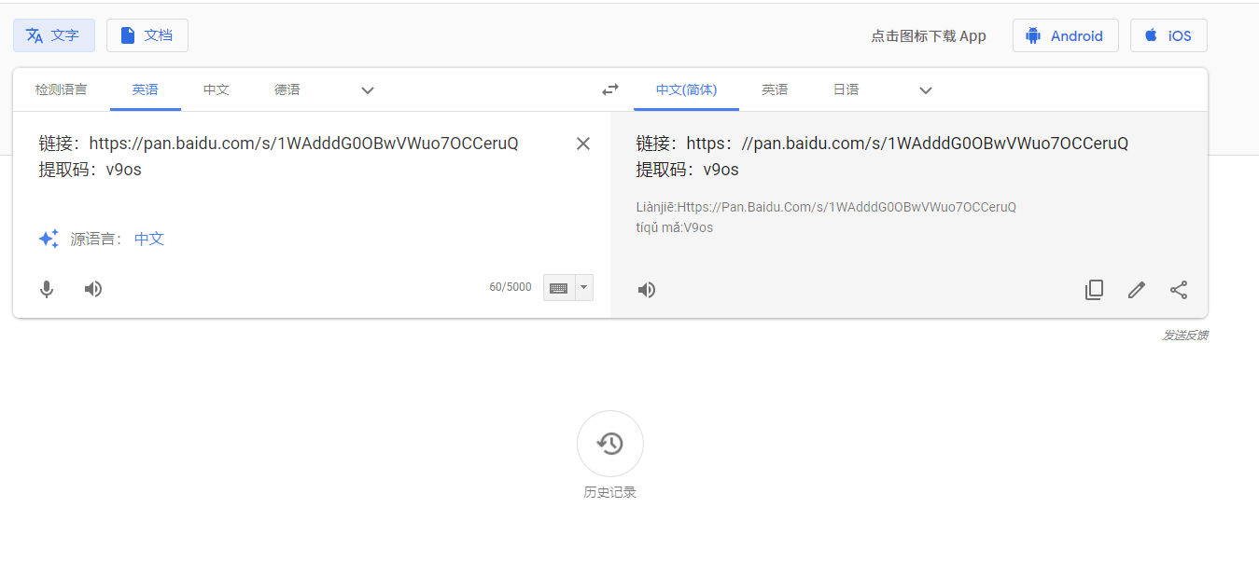Expand the target language list chevron
Screen dimensions: 1259x576
pyautogui.click(x=926, y=90)
